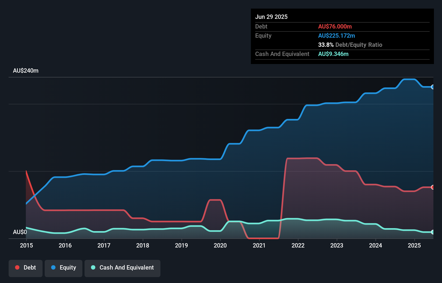Click the AU$225.172m equity value in tooltip
The width and height of the screenshot is (442, 283).
pos(336,36)
